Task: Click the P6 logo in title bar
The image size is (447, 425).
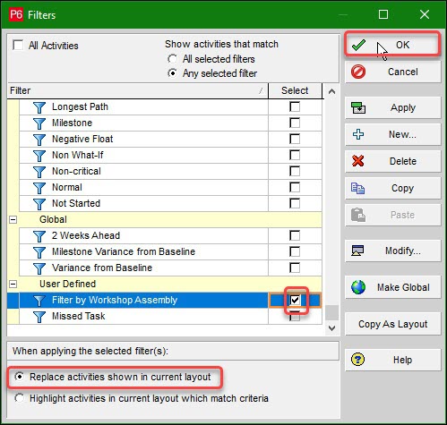Action: click(x=16, y=14)
